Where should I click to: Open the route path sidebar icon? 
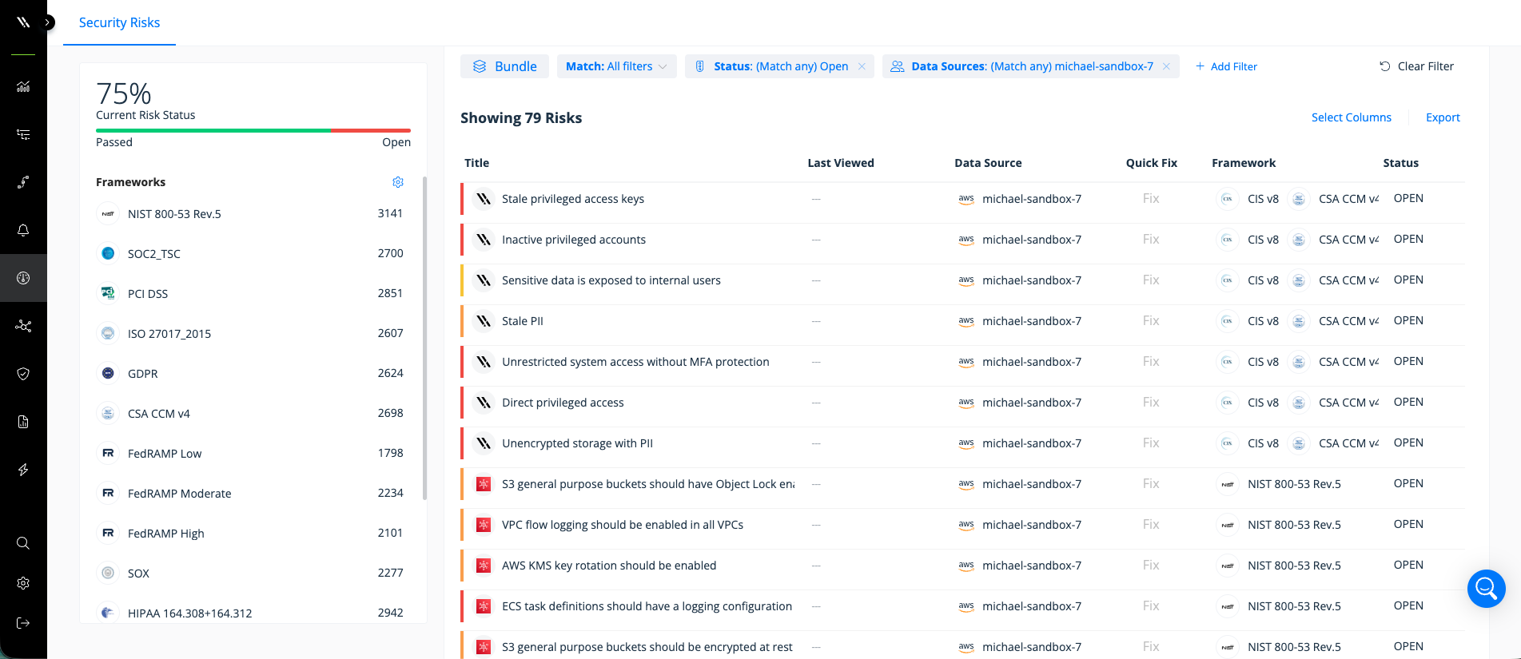(23, 182)
